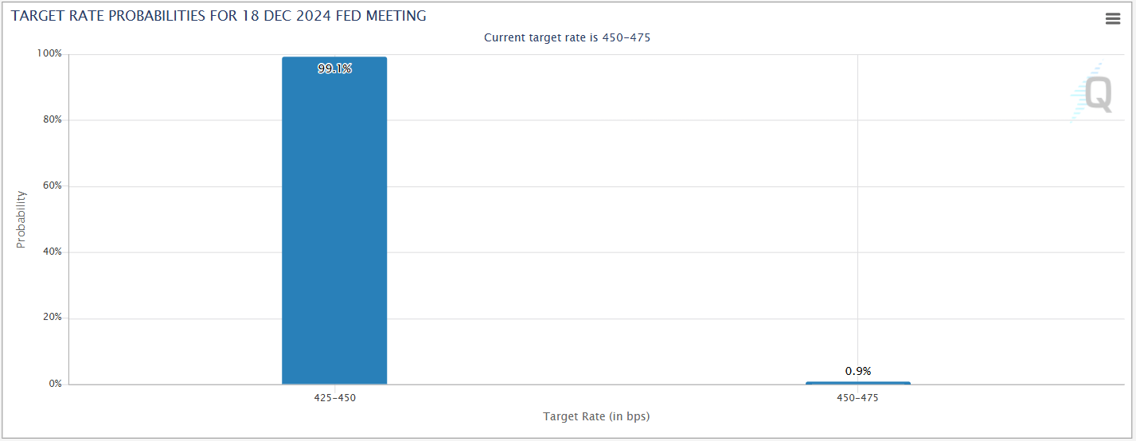This screenshot has height=441, width=1136.
Task: Click the 425-450 x-axis category label
Action: 334,397
